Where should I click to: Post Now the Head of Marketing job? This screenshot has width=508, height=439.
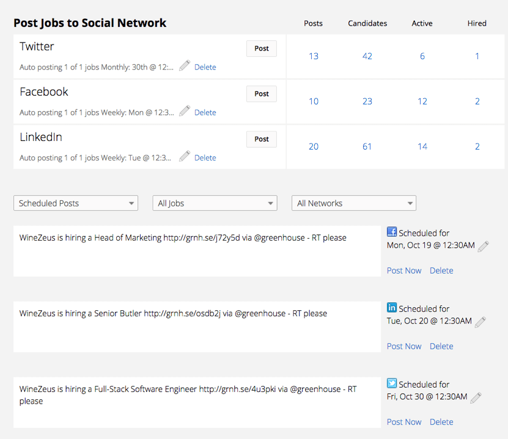tap(404, 270)
